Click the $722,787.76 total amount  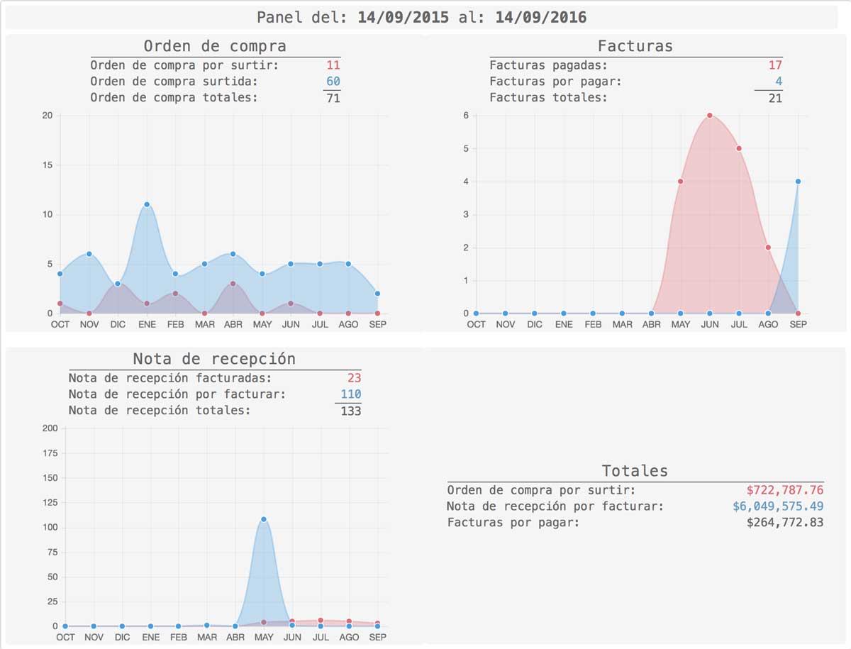(784, 490)
